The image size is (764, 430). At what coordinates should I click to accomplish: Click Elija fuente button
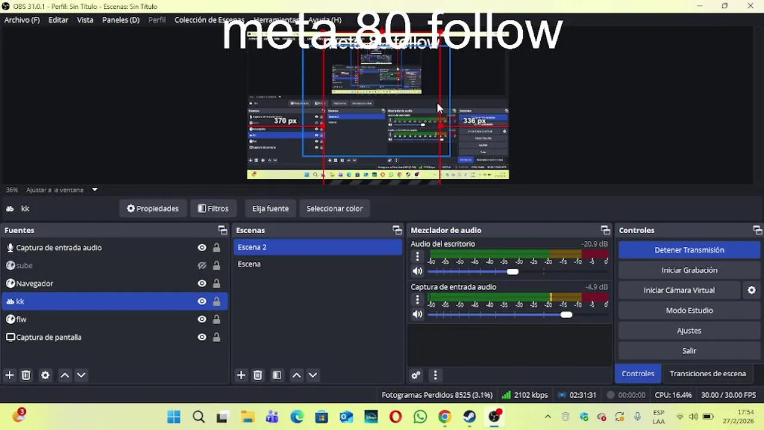270,208
